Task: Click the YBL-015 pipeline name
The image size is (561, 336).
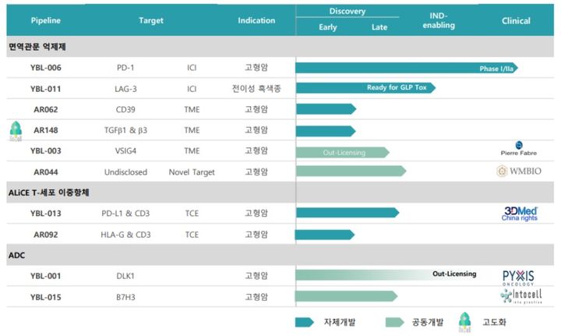Action: tap(45, 296)
